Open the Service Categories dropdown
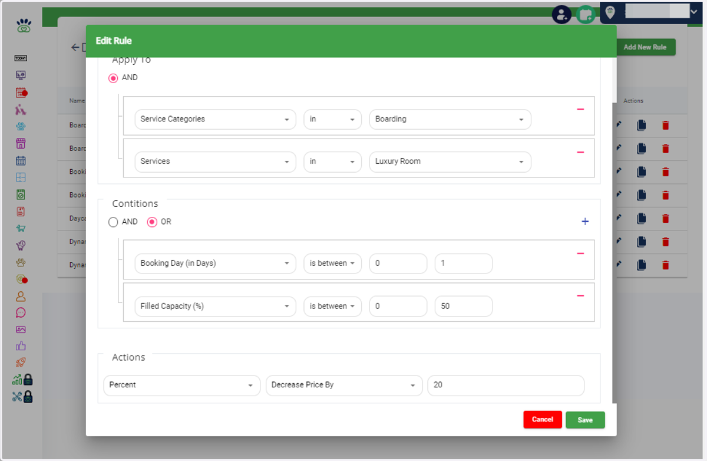This screenshot has width=707, height=461. (x=215, y=119)
